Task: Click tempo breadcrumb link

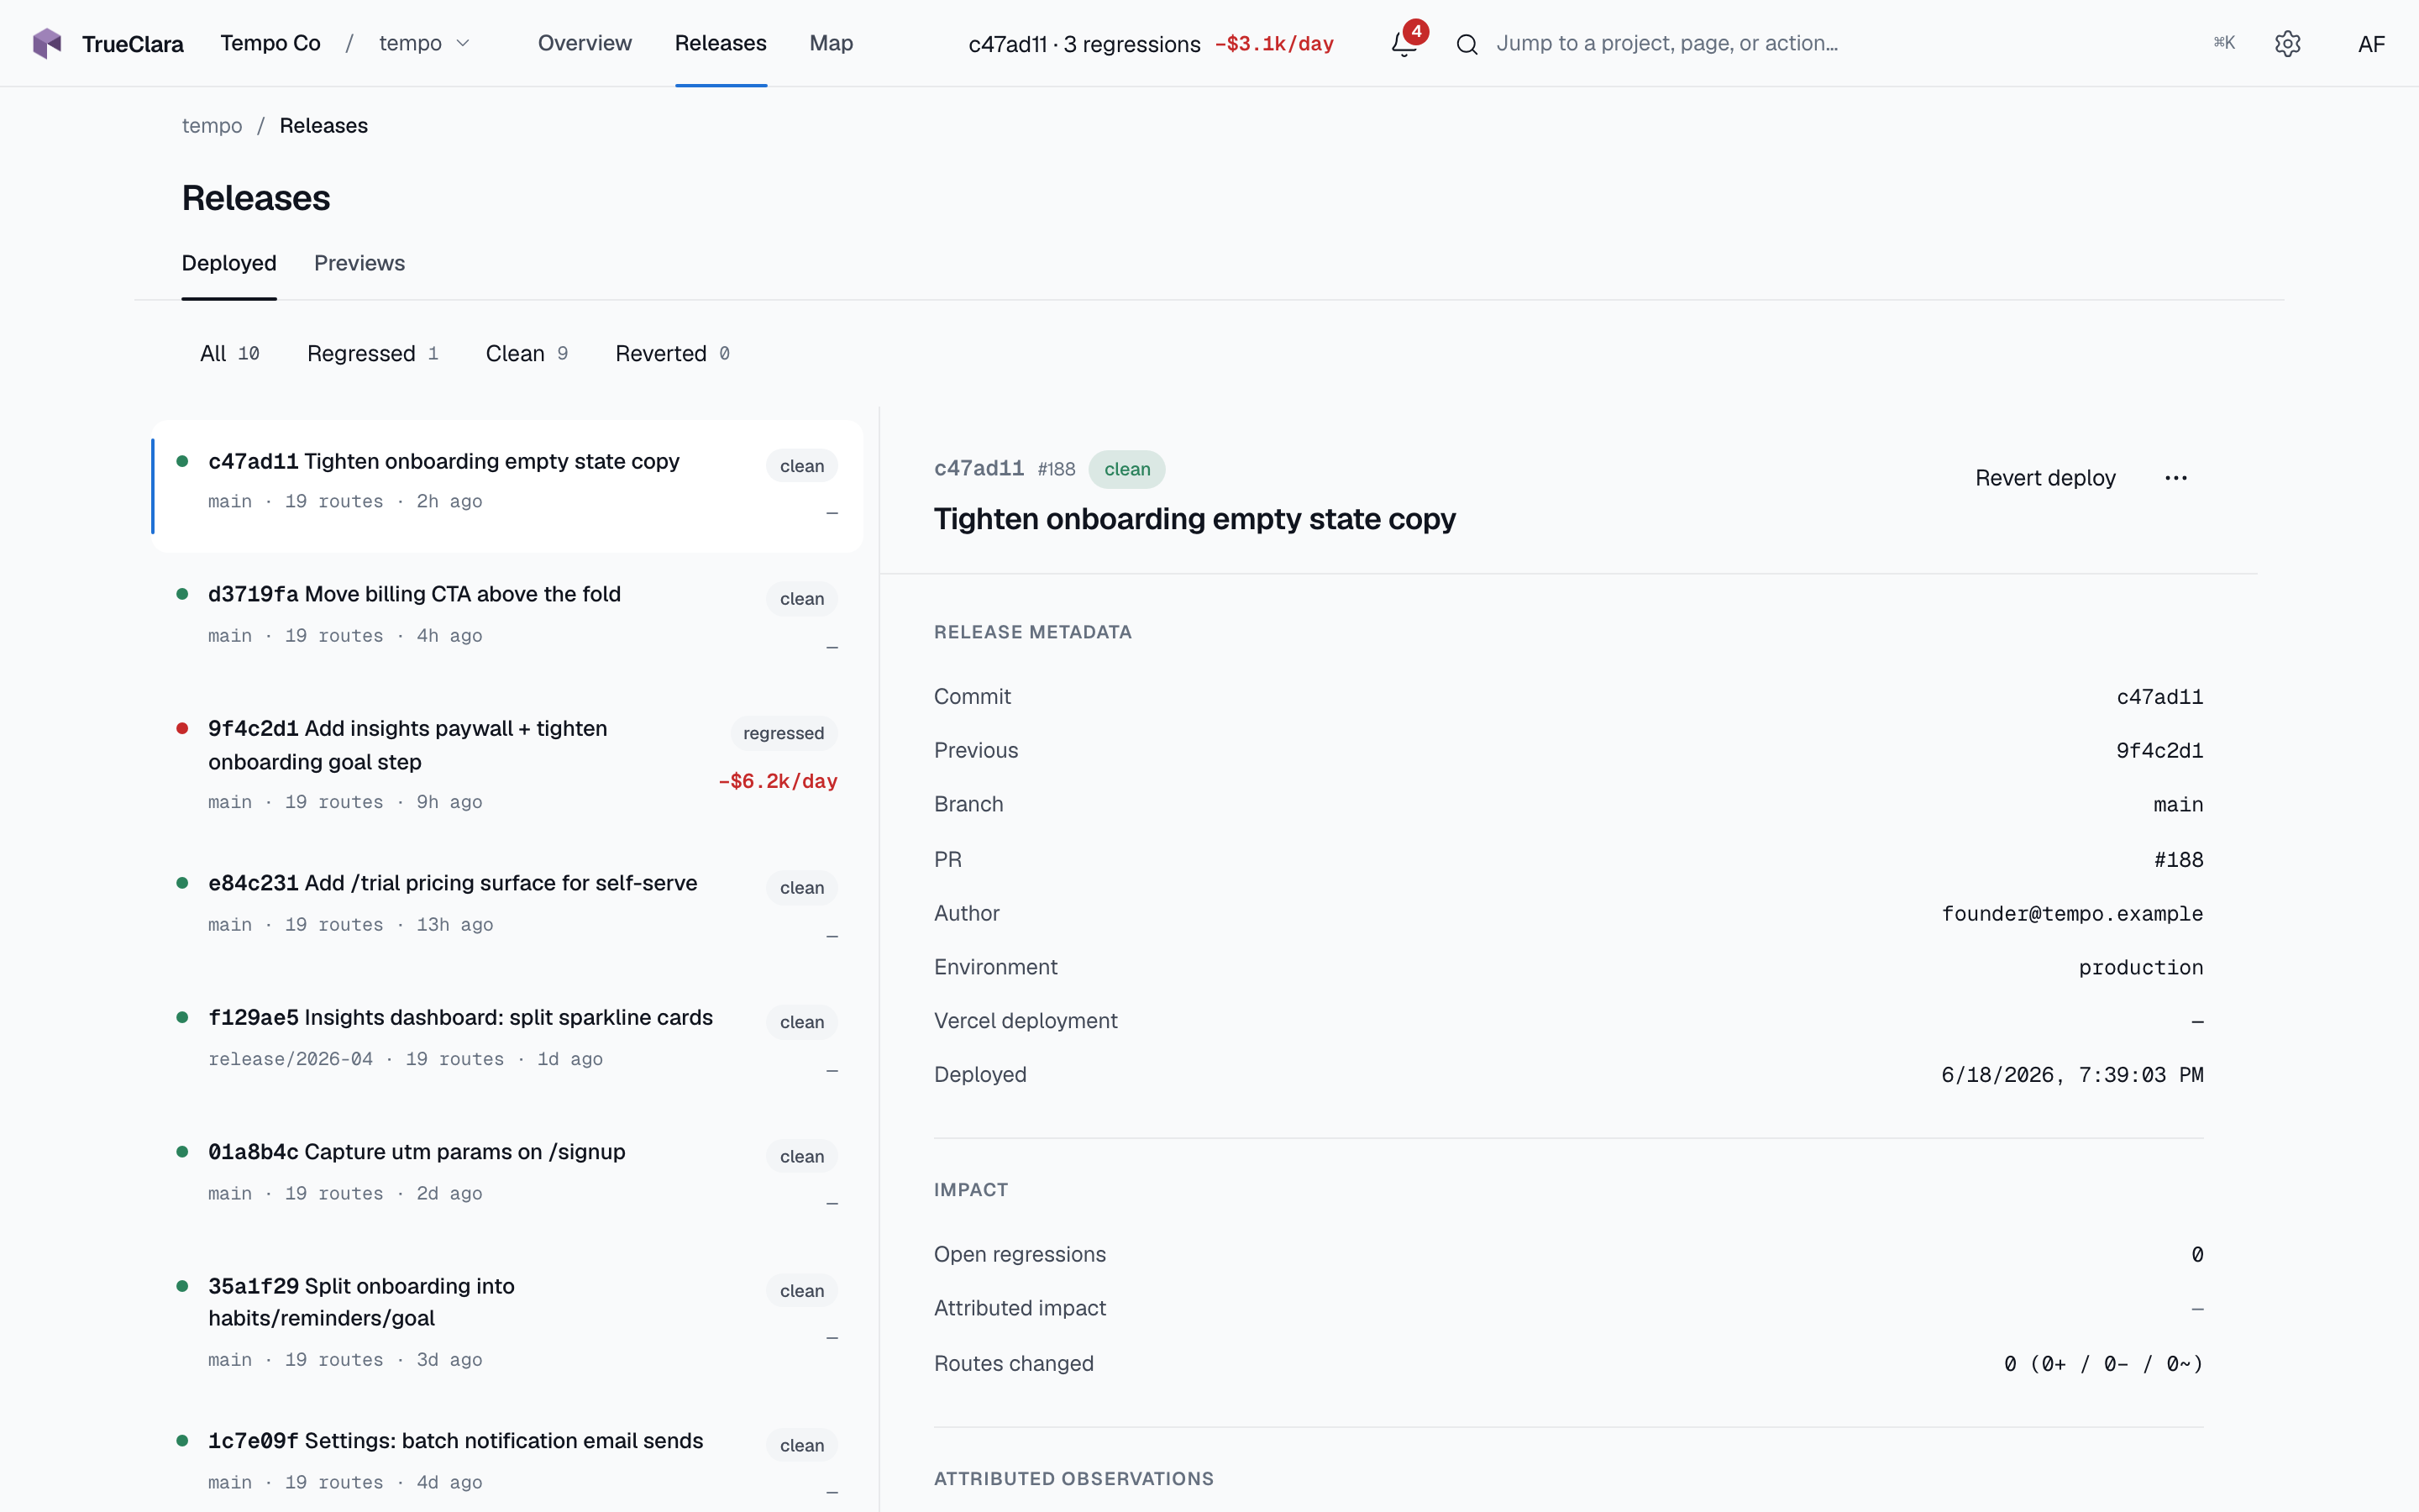Action: (x=212, y=126)
